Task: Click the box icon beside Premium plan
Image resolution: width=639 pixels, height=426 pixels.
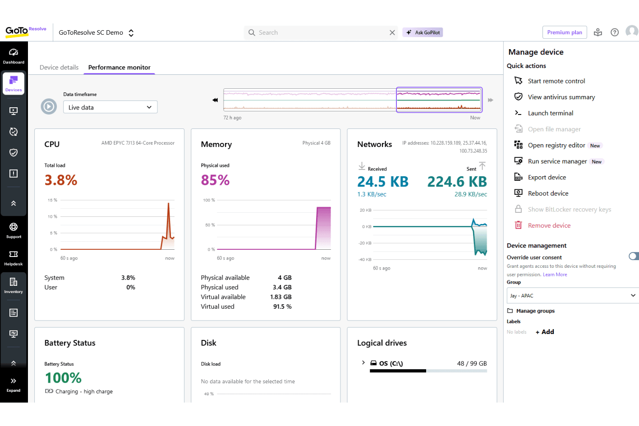Action: [598, 32]
